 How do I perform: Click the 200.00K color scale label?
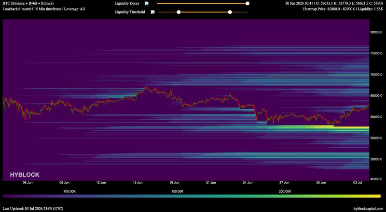[x=285, y=191]
